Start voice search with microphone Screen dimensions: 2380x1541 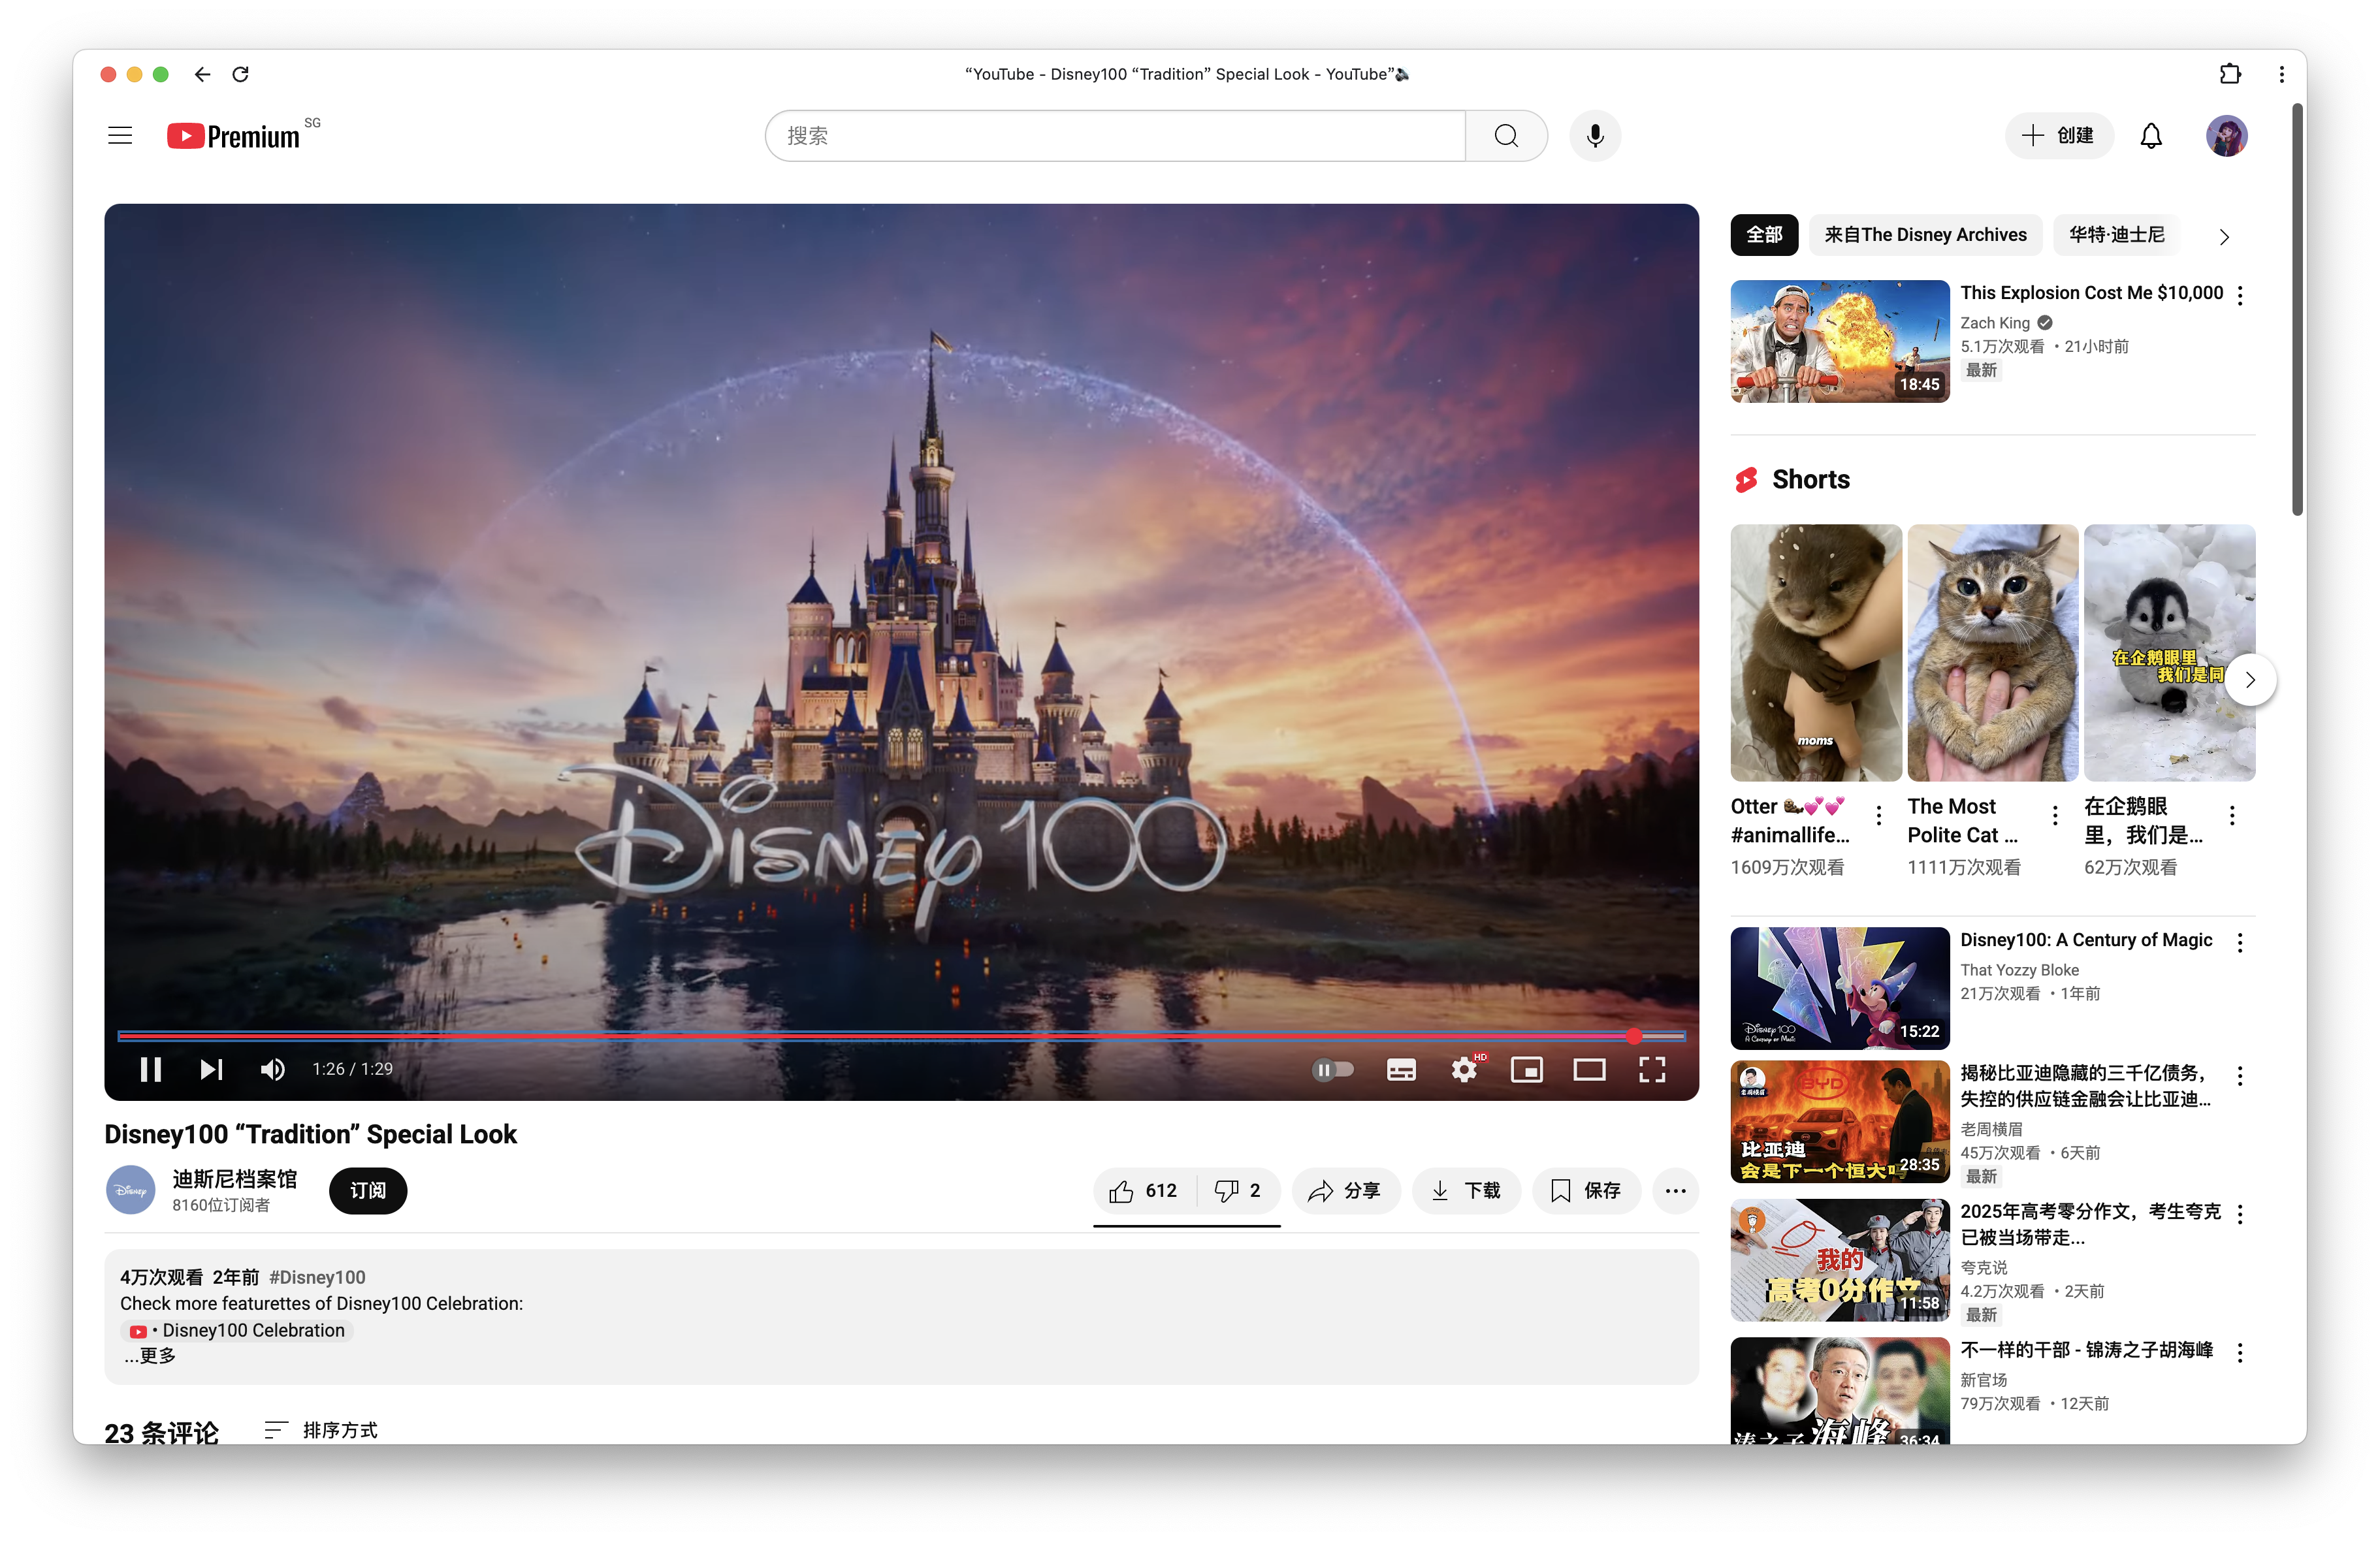(x=1595, y=136)
